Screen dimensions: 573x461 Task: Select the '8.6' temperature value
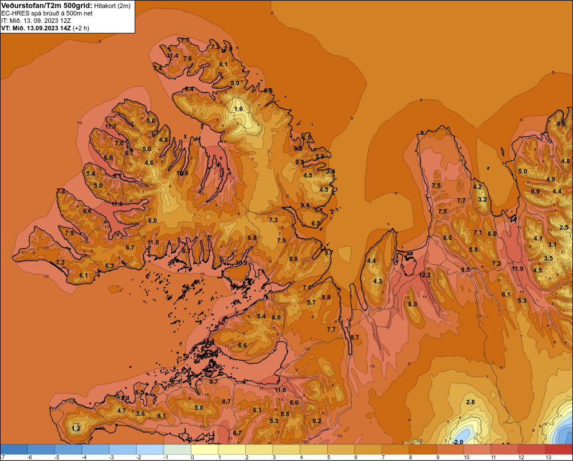294,403
